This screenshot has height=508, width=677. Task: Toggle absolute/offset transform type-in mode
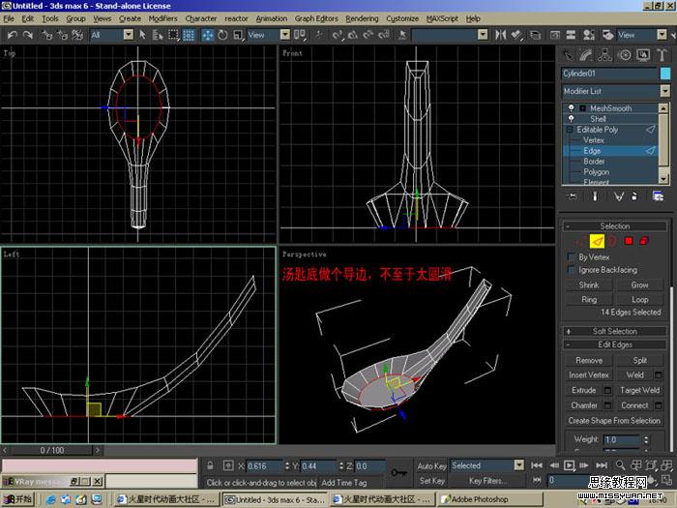pos(228,465)
